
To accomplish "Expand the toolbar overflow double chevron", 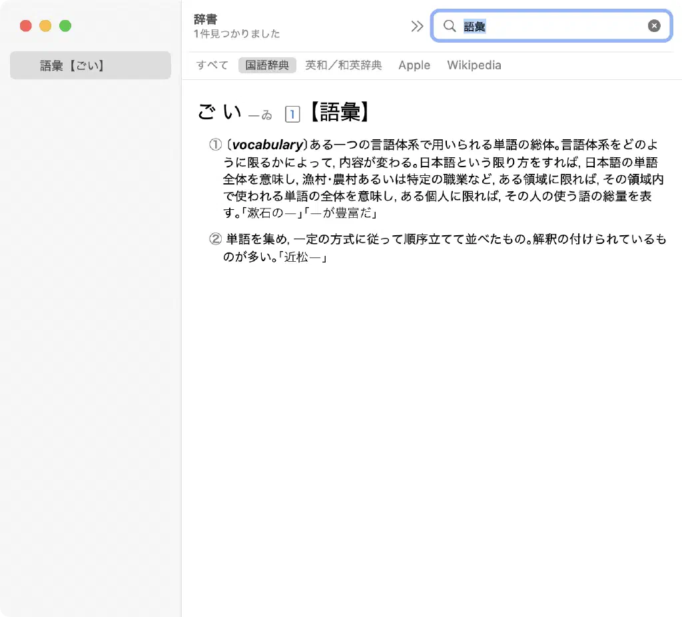I will click(417, 26).
